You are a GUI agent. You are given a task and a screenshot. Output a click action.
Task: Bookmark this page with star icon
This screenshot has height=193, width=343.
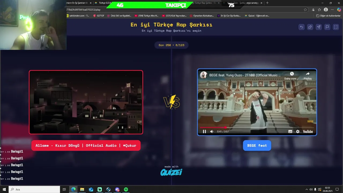(305, 10)
